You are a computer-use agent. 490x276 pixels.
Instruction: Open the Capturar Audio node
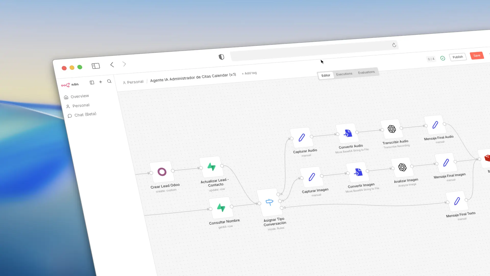coord(301,137)
